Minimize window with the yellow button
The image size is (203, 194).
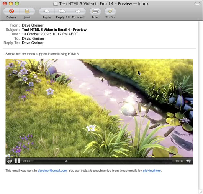tap(11, 3)
